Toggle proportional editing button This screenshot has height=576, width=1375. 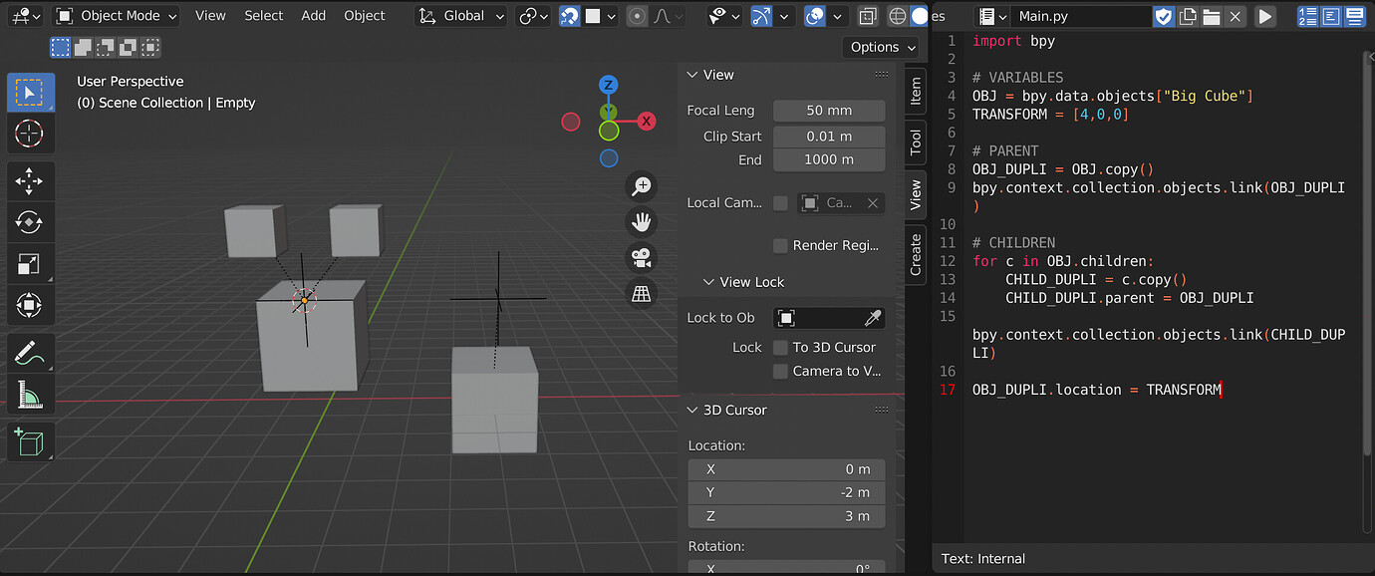636,16
